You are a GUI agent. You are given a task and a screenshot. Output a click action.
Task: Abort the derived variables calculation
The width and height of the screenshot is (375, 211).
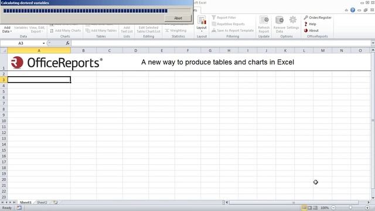coord(178,18)
